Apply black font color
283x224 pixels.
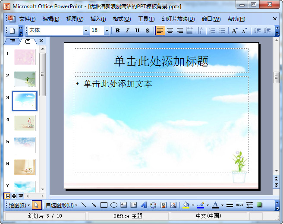215,205
